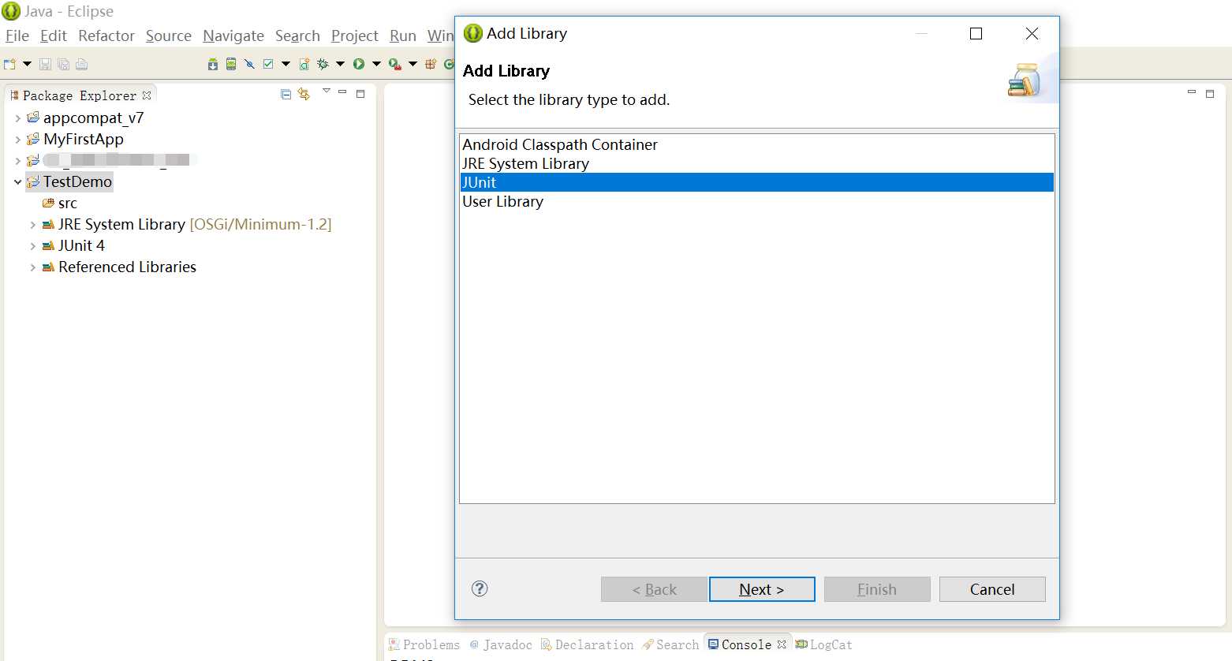Open the Search menu
The width and height of the screenshot is (1232, 661).
[297, 36]
